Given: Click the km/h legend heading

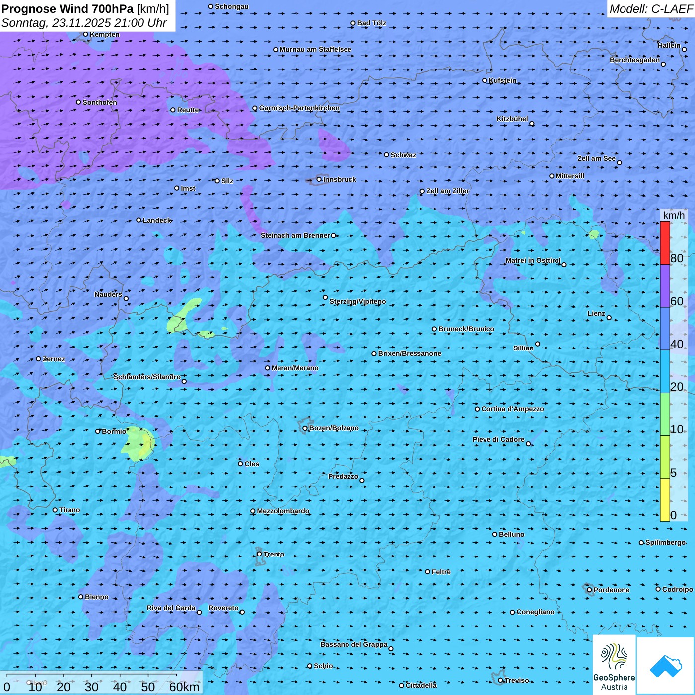Looking at the screenshot, I should (674, 215).
